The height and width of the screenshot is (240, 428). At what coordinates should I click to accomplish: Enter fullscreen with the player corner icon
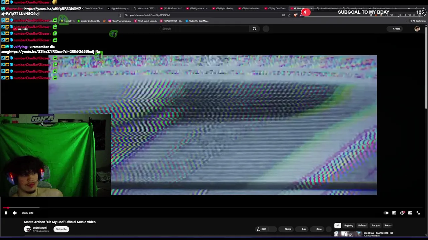(x=418, y=213)
